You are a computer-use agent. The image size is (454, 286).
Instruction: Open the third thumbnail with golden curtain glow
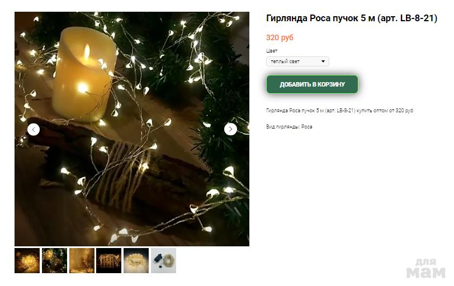click(x=82, y=260)
